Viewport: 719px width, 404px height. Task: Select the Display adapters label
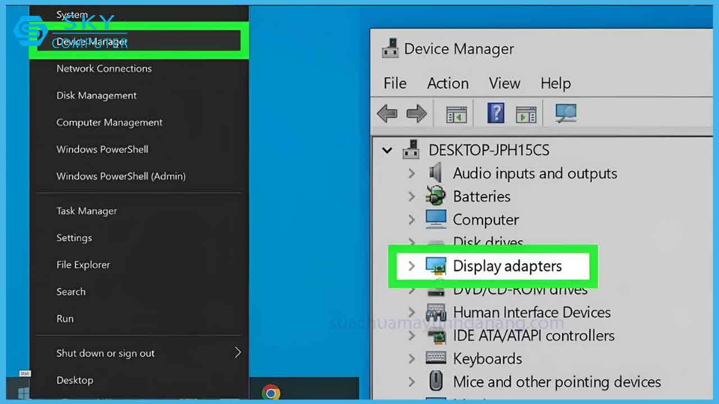click(x=507, y=266)
